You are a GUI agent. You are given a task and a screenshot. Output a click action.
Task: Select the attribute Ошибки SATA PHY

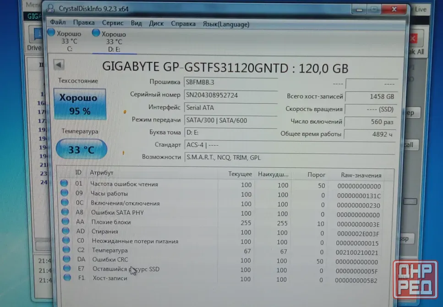pyautogui.click(x=117, y=213)
